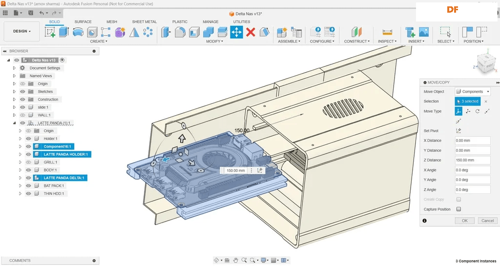Cancel the Move/Copy operation

tap(487, 221)
